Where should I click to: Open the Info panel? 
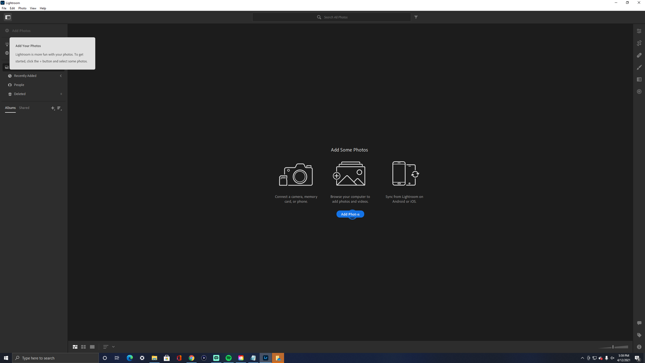tap(640, 346)
